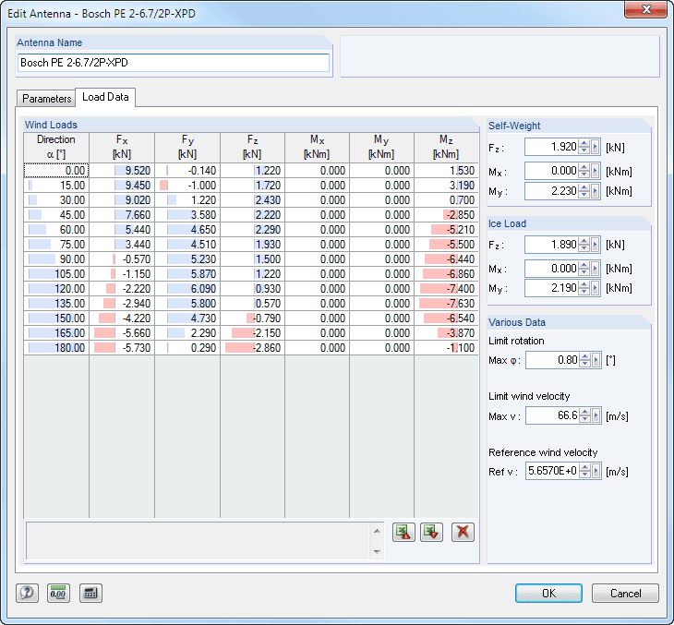The height and width of the screenshot is (625, 674).
Task: Select Mz cell -7.630
Action: click(446, 304)
